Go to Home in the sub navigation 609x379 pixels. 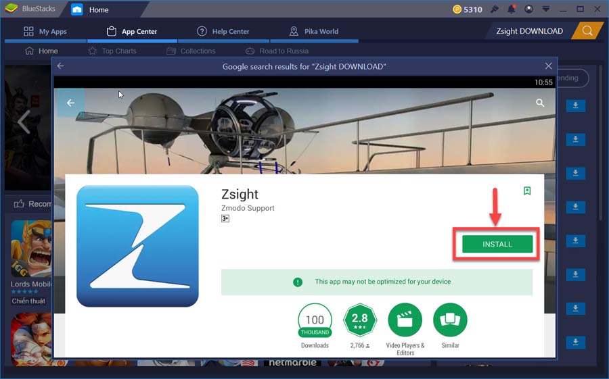point(41,51)
